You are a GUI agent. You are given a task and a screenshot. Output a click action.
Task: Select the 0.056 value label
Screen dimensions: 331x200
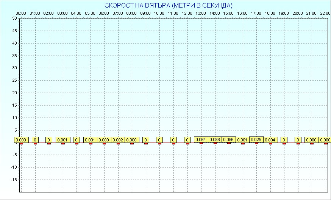228,140
